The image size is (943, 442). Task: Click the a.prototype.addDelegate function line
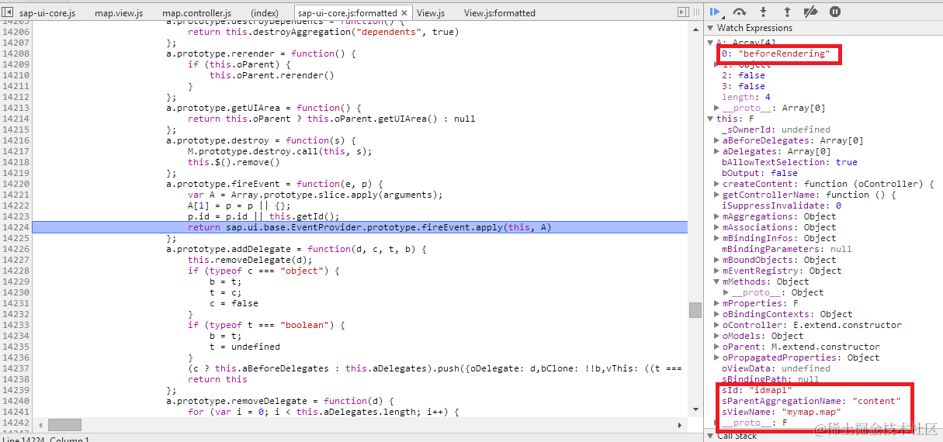click(x=296, y=249)
